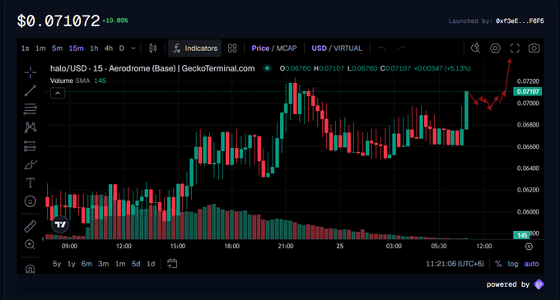Viewport: 560px width, 300px height.
Task: Open the timezone menu at 11:21:06 (UTC+6)
Action: [455, 264]
